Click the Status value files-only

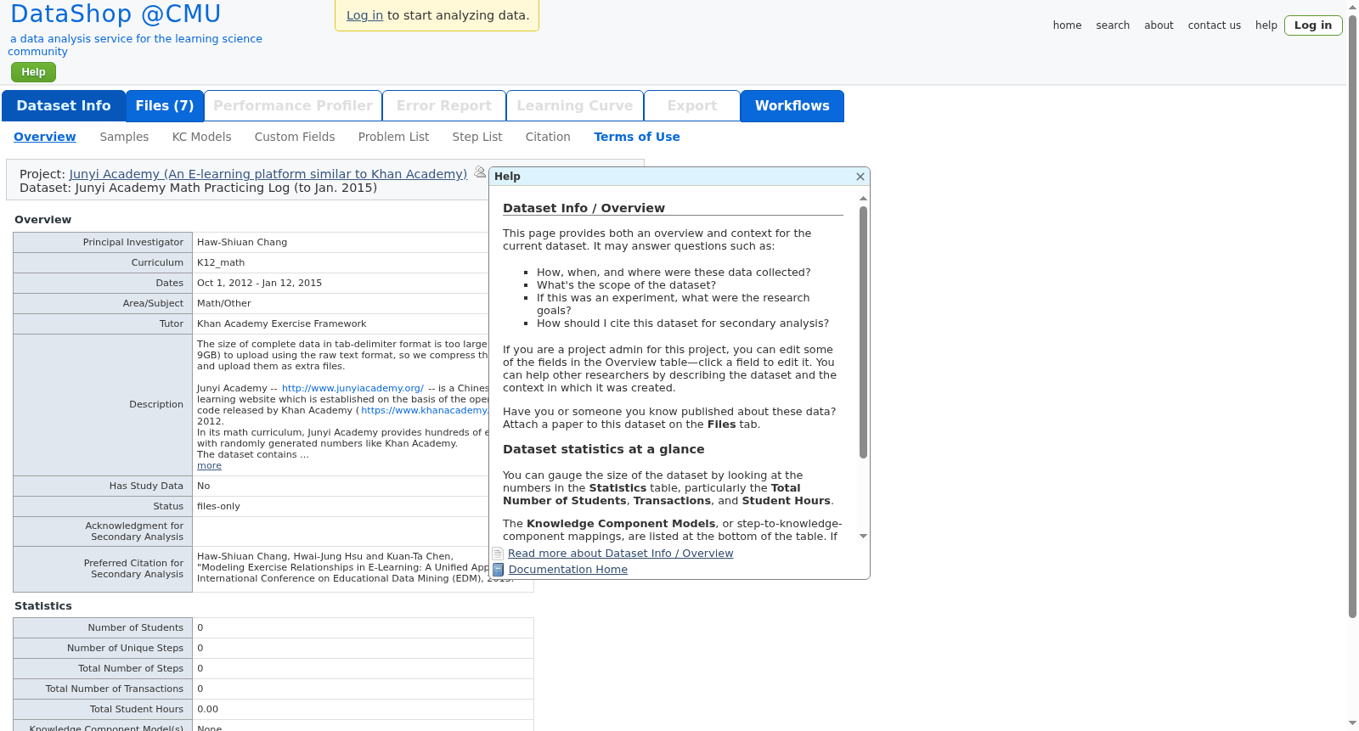[218, 506]
